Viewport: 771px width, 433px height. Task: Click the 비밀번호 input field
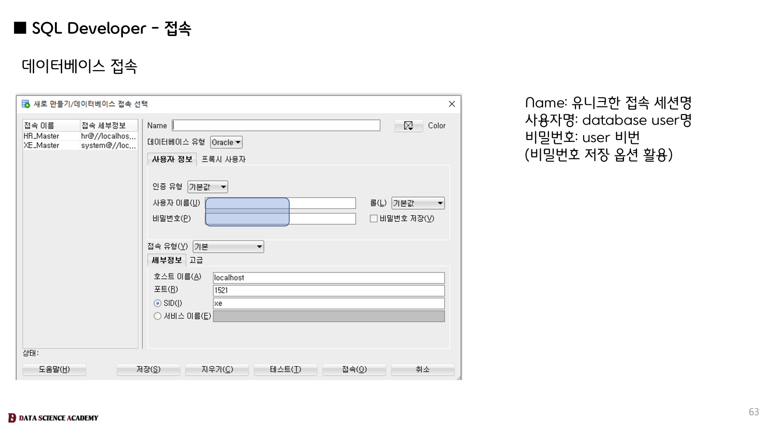[280, 219]
